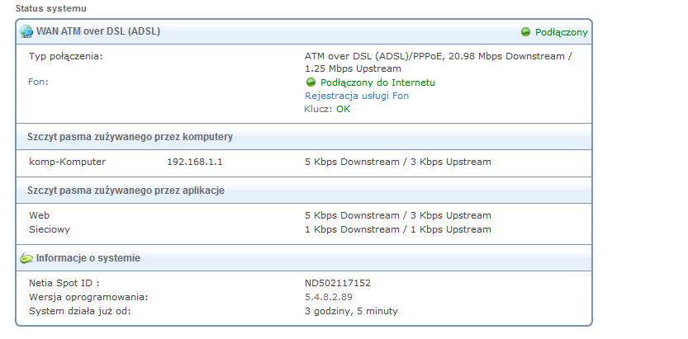Screen dimensions: 688x339
Task: Click the uptime value 3 godziny, 5 minuty
Action: [352, 312]
